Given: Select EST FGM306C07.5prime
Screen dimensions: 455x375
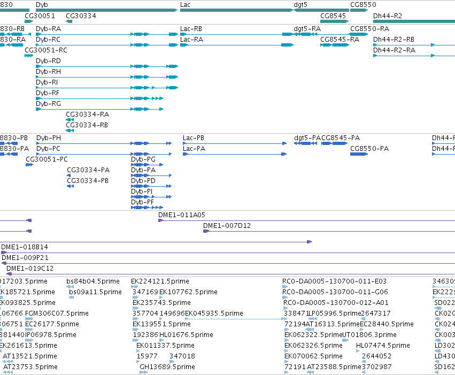Looking at the screenshot, I should pos(57,314).
